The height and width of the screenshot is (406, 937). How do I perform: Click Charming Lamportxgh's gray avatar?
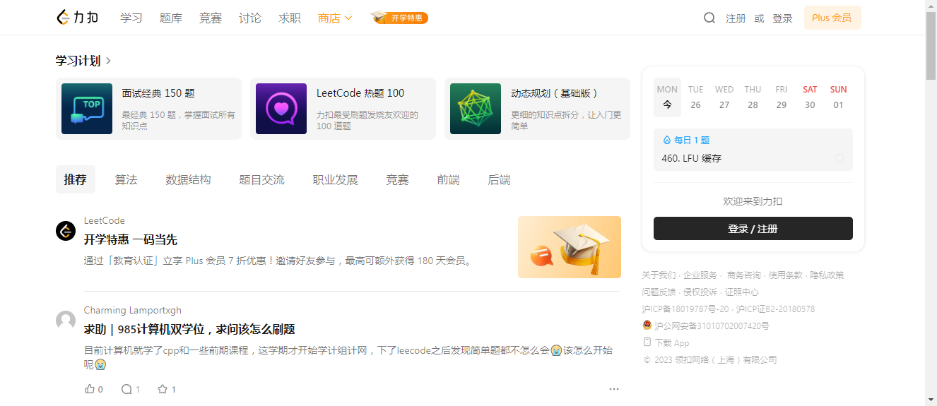coord(66,321)
